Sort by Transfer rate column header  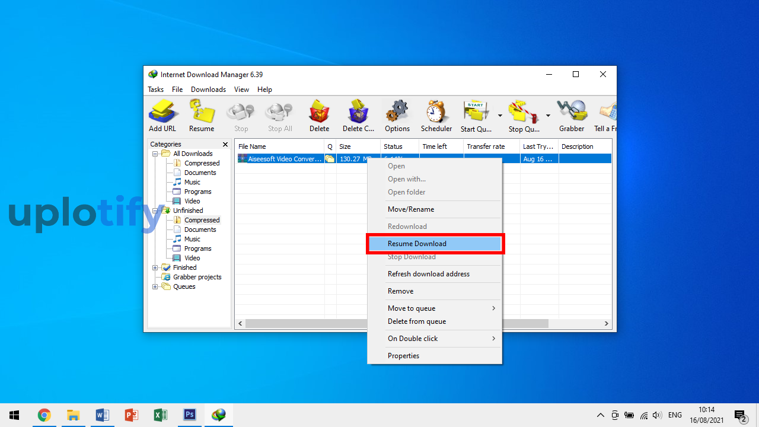click(492, 146)
